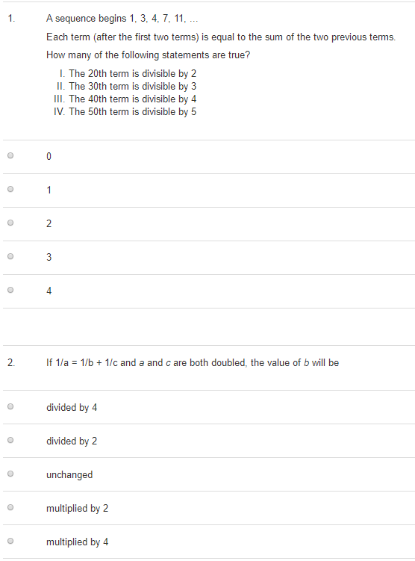Click the question number 2 label
Viewport: 415px width, 561px height.
pyautogui.click(x=11, y=363)
